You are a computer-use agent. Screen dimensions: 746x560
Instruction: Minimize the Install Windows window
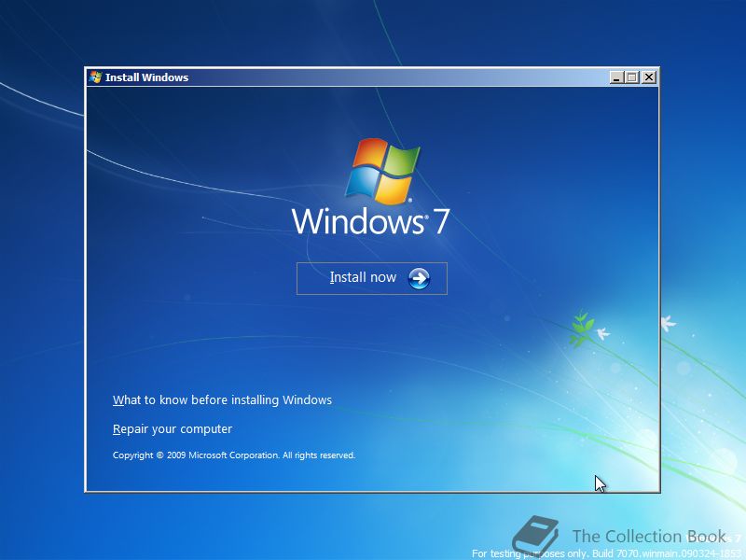[x=616, y=77]
